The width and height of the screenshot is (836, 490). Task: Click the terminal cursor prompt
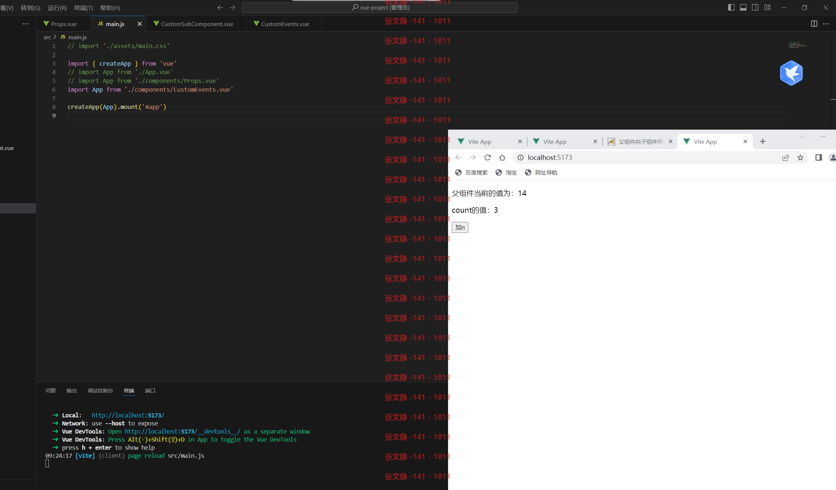(47, 464)
